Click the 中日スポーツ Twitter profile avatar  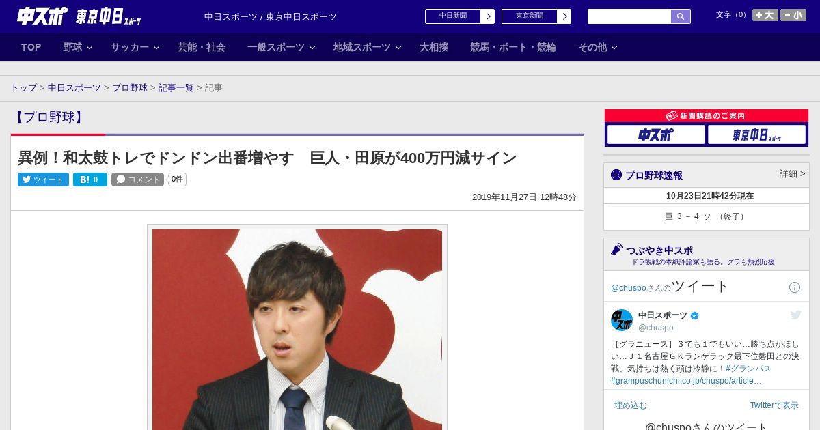click(x=622, y=320)
